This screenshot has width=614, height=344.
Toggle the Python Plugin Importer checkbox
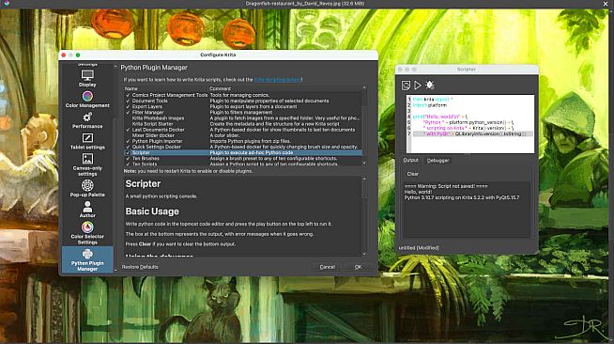[128, 141]
